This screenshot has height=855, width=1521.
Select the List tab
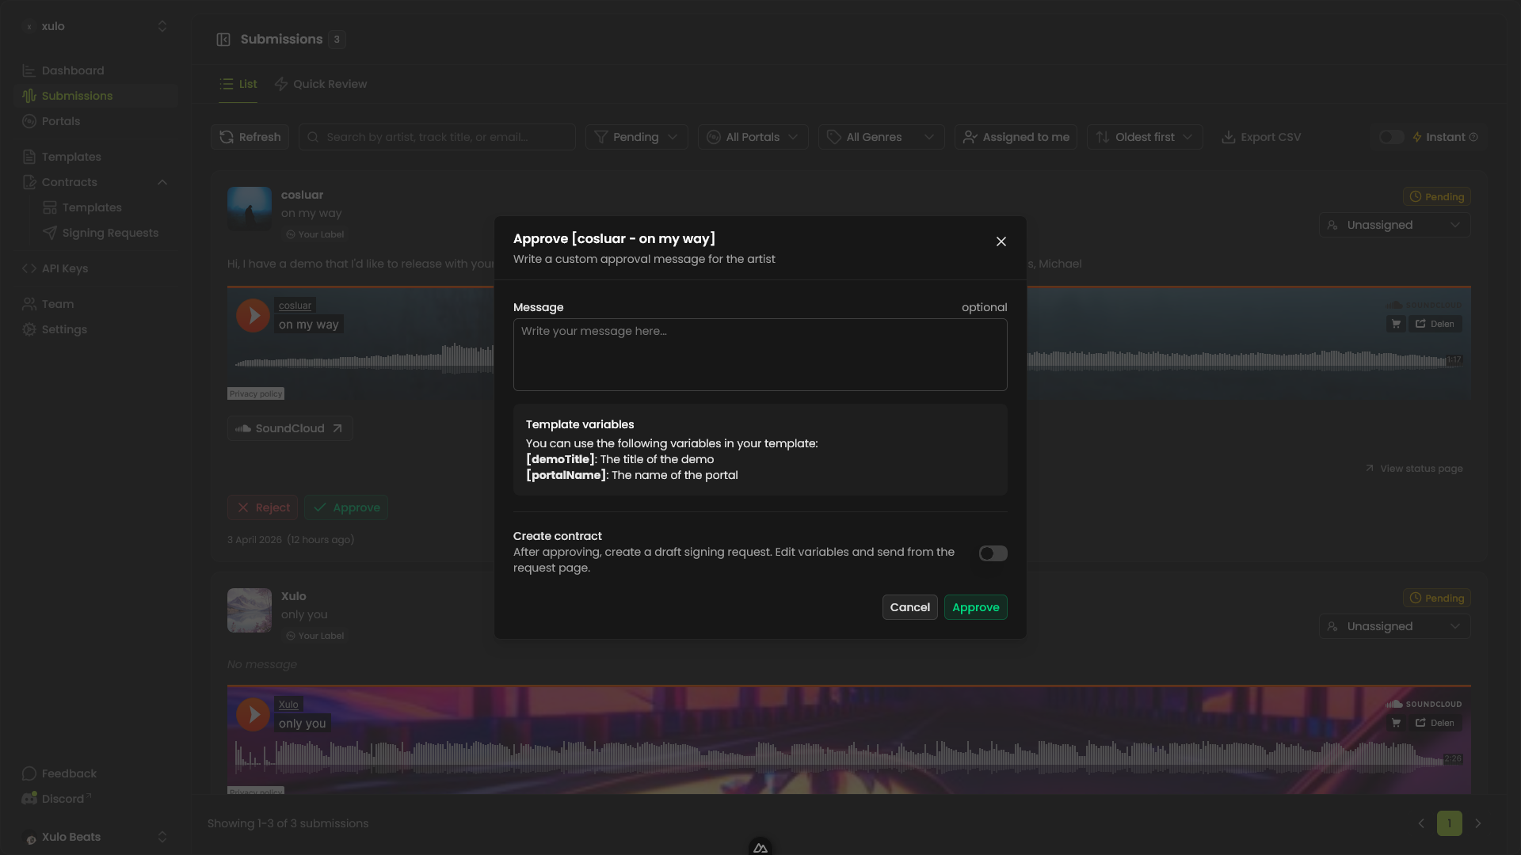point(238,83)
